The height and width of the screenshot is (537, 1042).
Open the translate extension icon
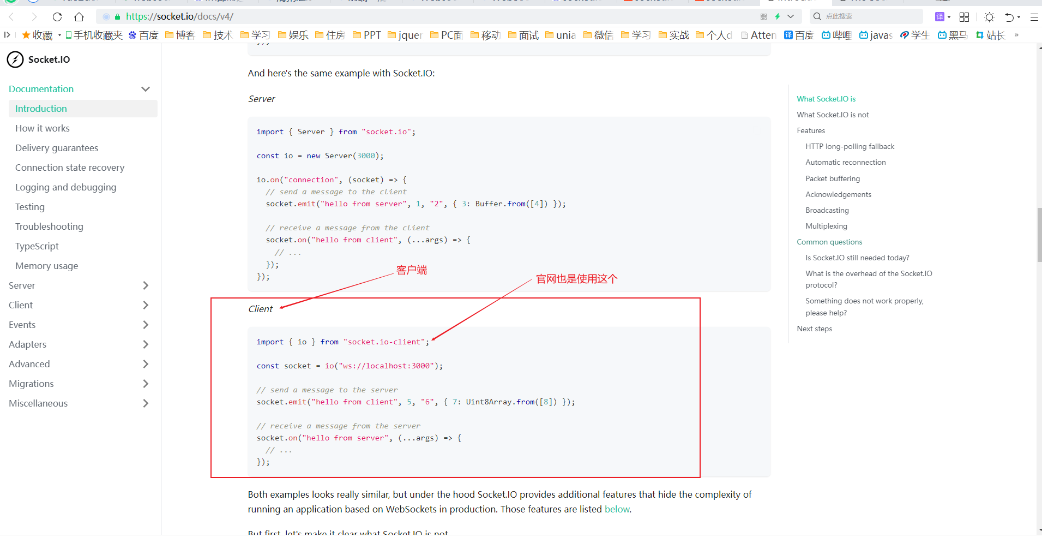[x=940, y=16]
